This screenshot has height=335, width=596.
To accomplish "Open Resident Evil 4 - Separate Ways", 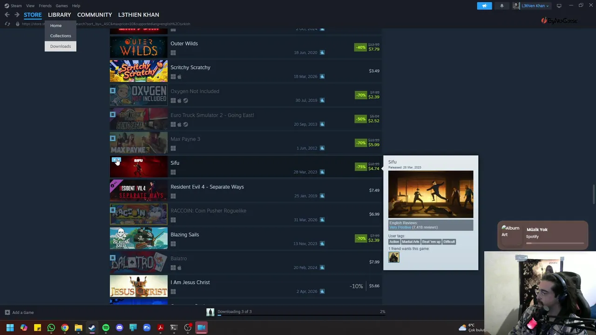I will (x=245, y=191).
